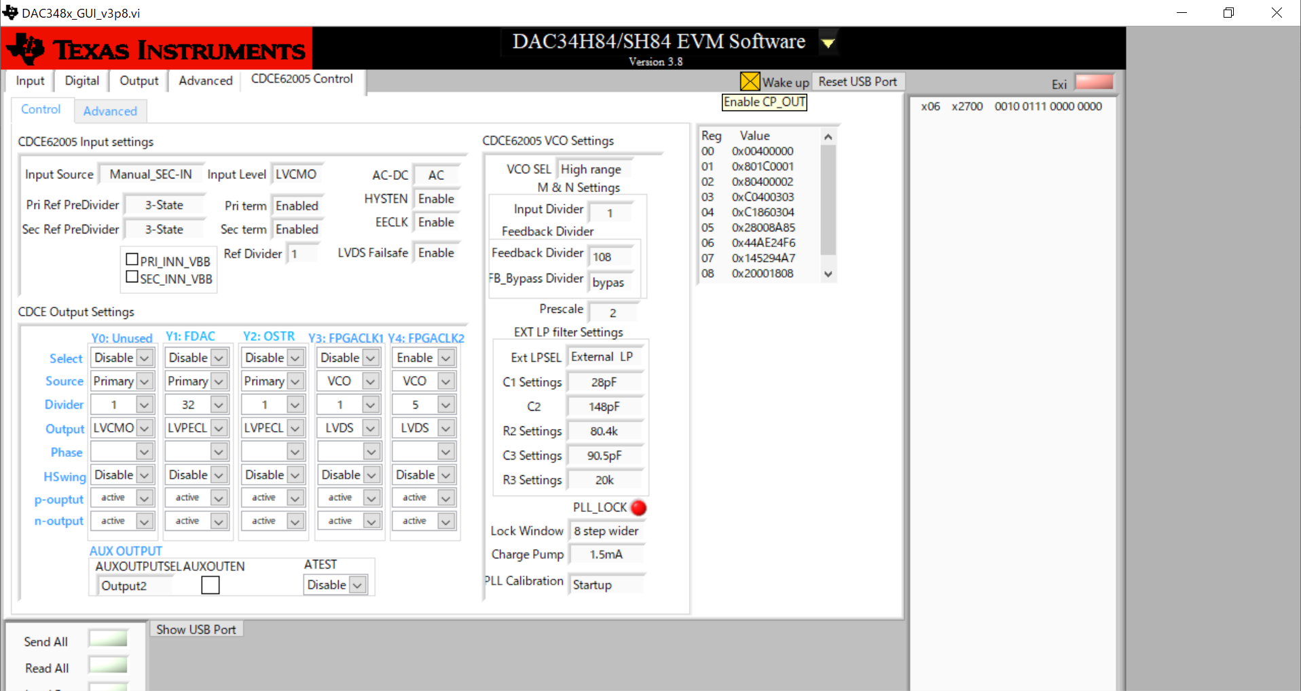1301x691 pixels.
Task: Click the Show USB Port button
Action: click(196, 629)
